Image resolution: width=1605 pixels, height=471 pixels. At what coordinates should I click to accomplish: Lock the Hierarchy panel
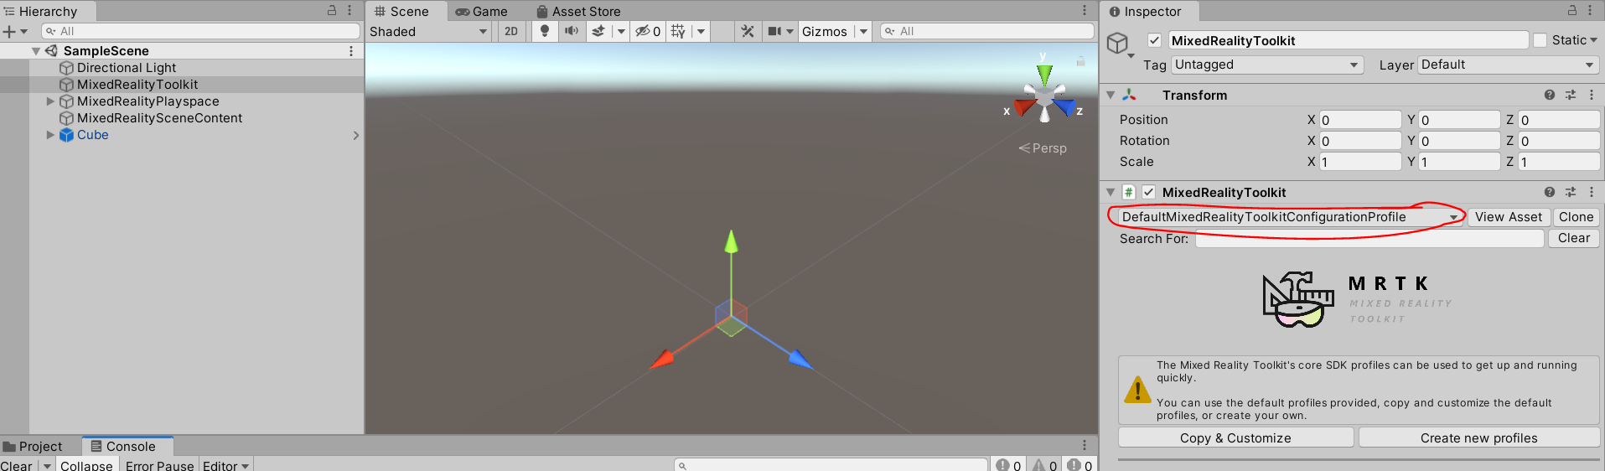click(x=332, y=10)
